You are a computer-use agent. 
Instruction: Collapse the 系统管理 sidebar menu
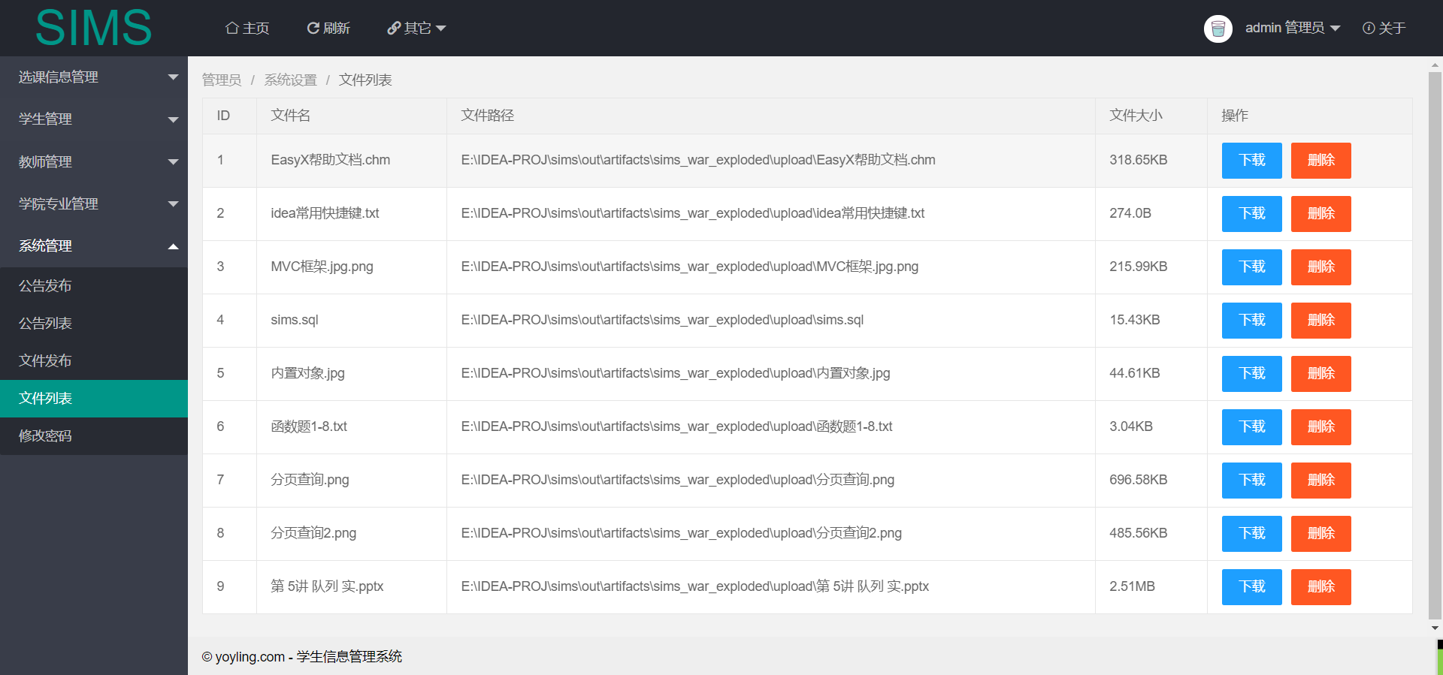[94, 246]
